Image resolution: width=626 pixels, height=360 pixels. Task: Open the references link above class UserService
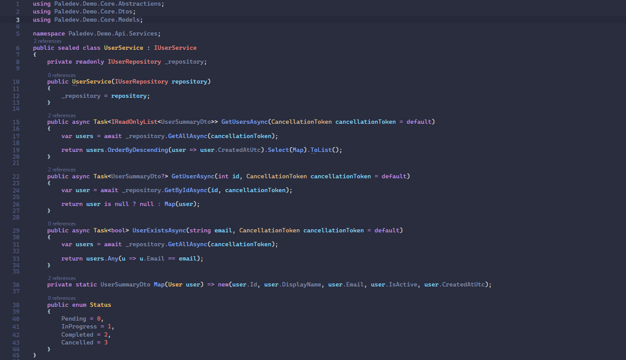[x=48, y=41]
